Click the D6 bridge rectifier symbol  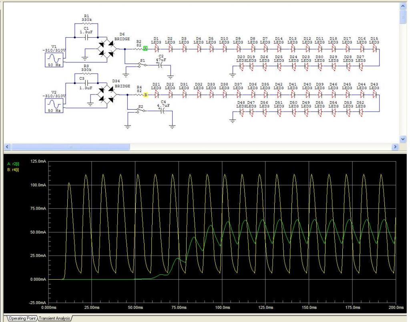pyautogui.click(x=107, y=49)
